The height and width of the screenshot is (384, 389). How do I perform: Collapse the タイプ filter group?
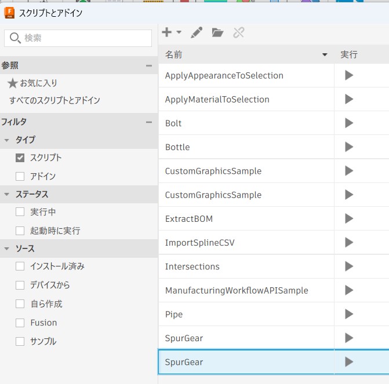point(7,140)
